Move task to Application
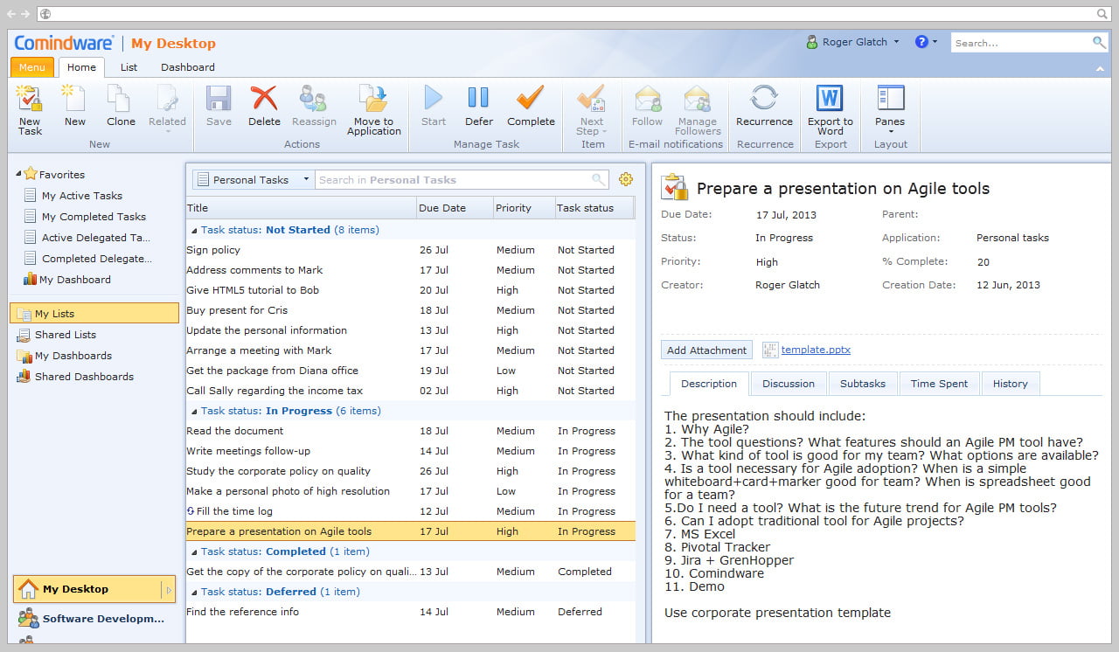The image size is (1119, 652). (374, 109)
